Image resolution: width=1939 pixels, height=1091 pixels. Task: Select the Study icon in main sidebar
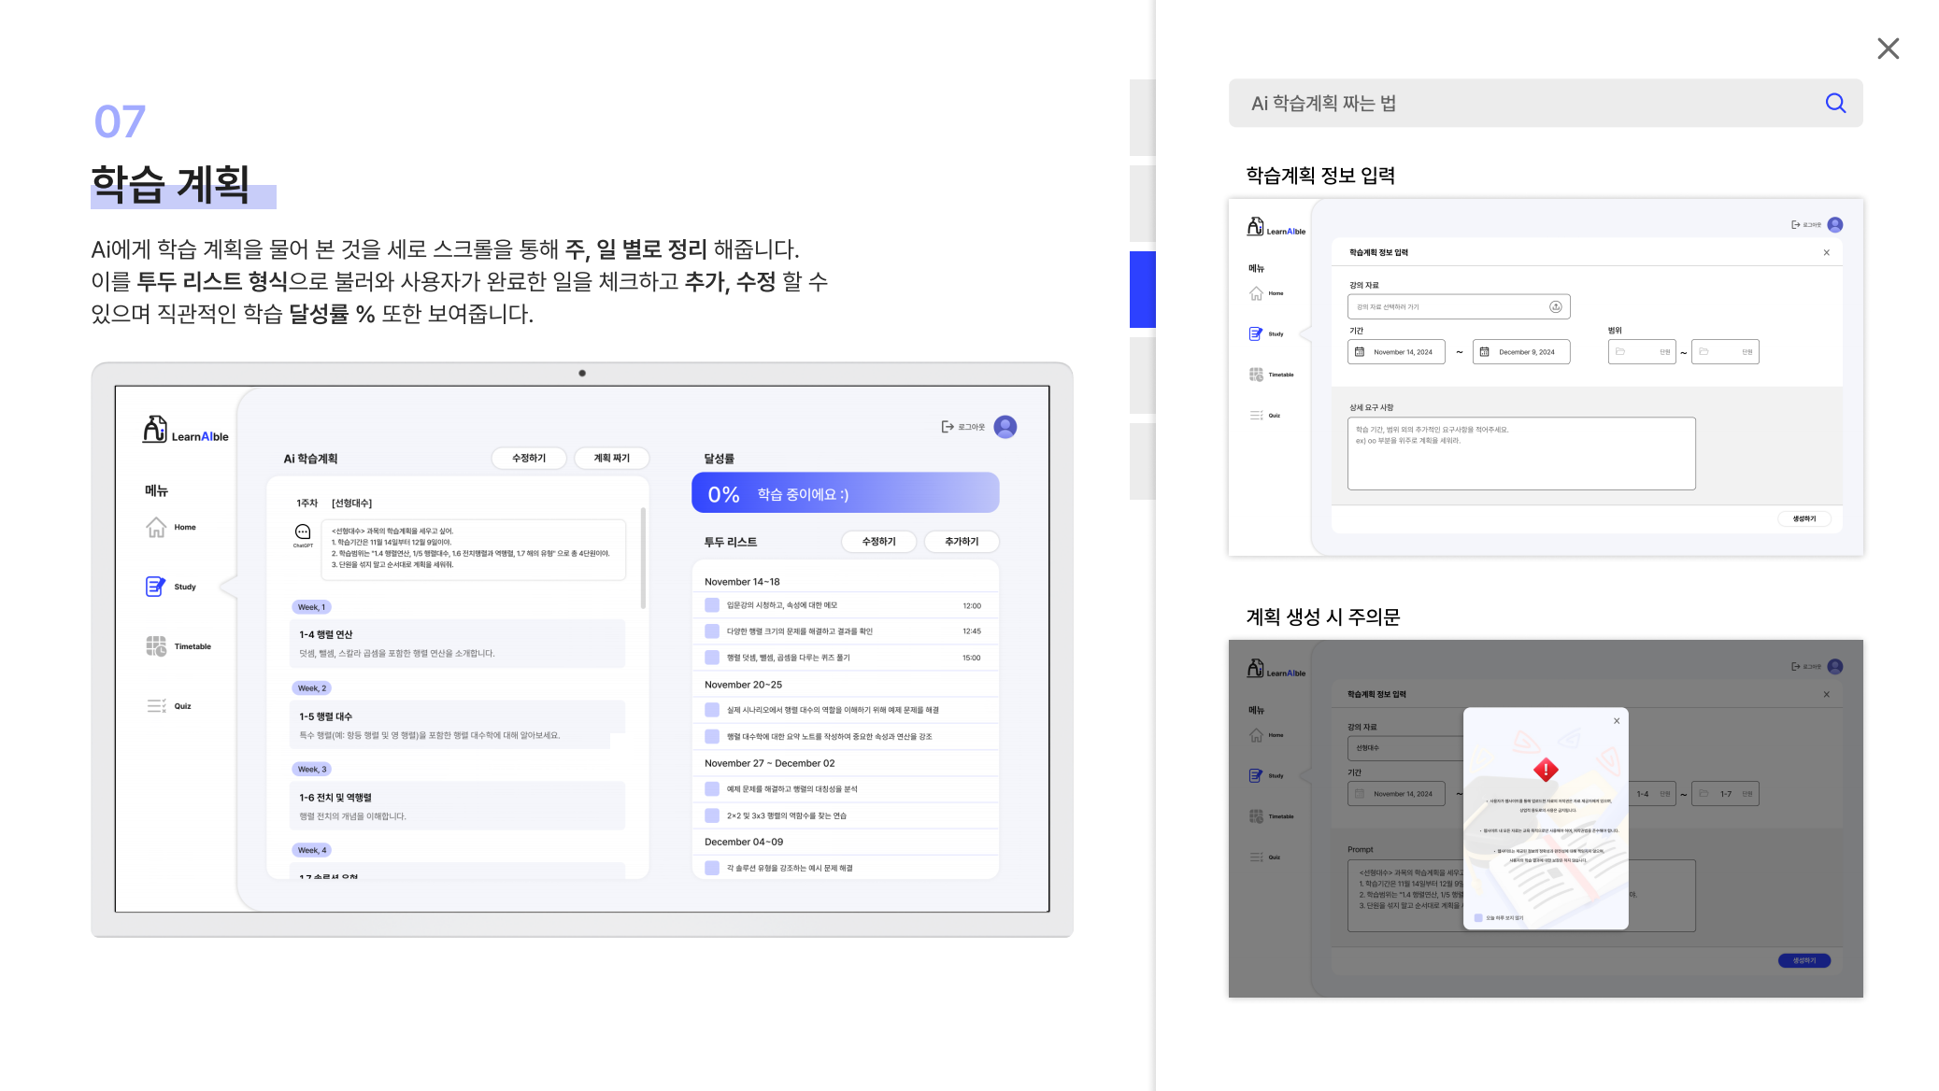pos(155,587)
